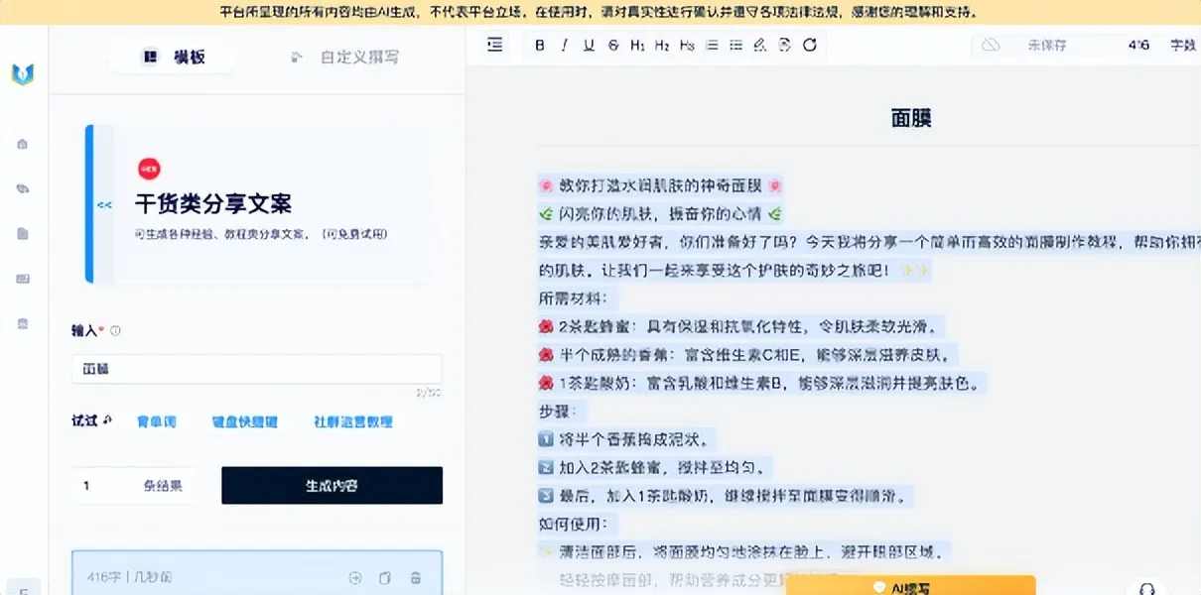Switch to the 自定义撰写 tab
The image size is (1201, 595).
click(346, 58)
